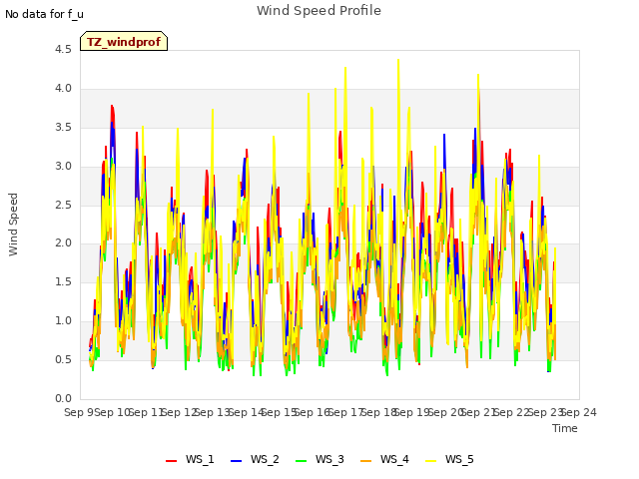Click the blue WS_2 legend swatch

pos(237,461)
